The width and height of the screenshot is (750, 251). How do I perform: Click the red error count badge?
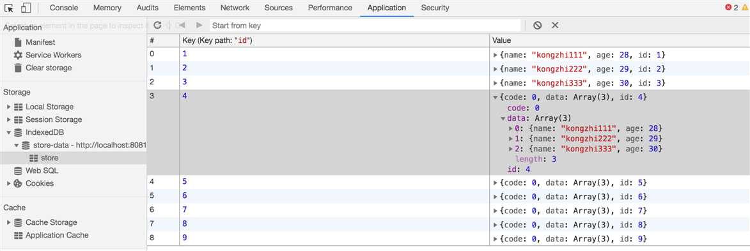coord(731,8)
